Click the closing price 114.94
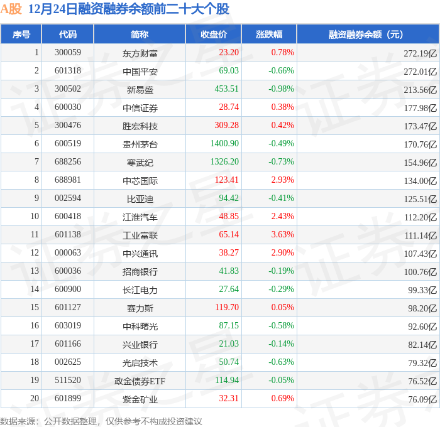The height and width of the screenshot is (427, 440). [227, 381]
